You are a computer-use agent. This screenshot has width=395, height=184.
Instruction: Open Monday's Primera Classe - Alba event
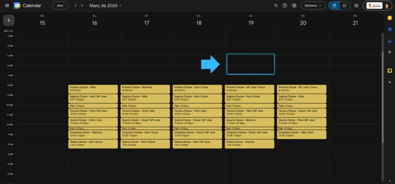(x=94, y=89)
